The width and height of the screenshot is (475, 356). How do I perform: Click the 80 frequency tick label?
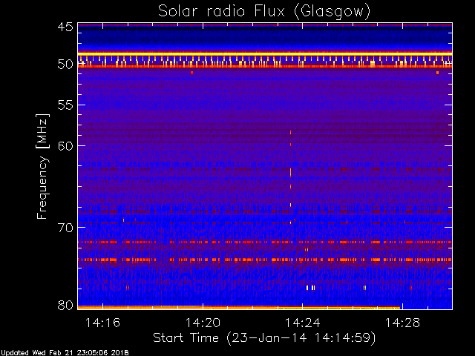65,305
